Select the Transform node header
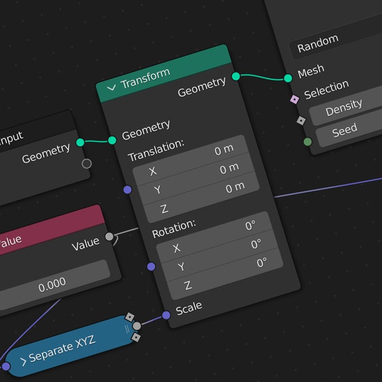Image resolution: width=382 pixels, height=382 pixels. (x=164, y=73)
